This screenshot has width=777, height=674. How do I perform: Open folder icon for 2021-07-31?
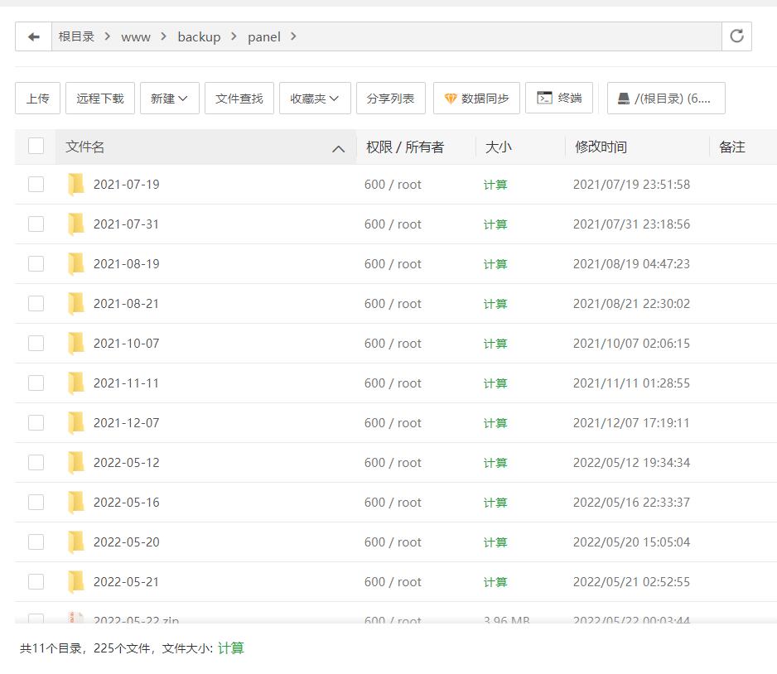[x=76, y=224]
